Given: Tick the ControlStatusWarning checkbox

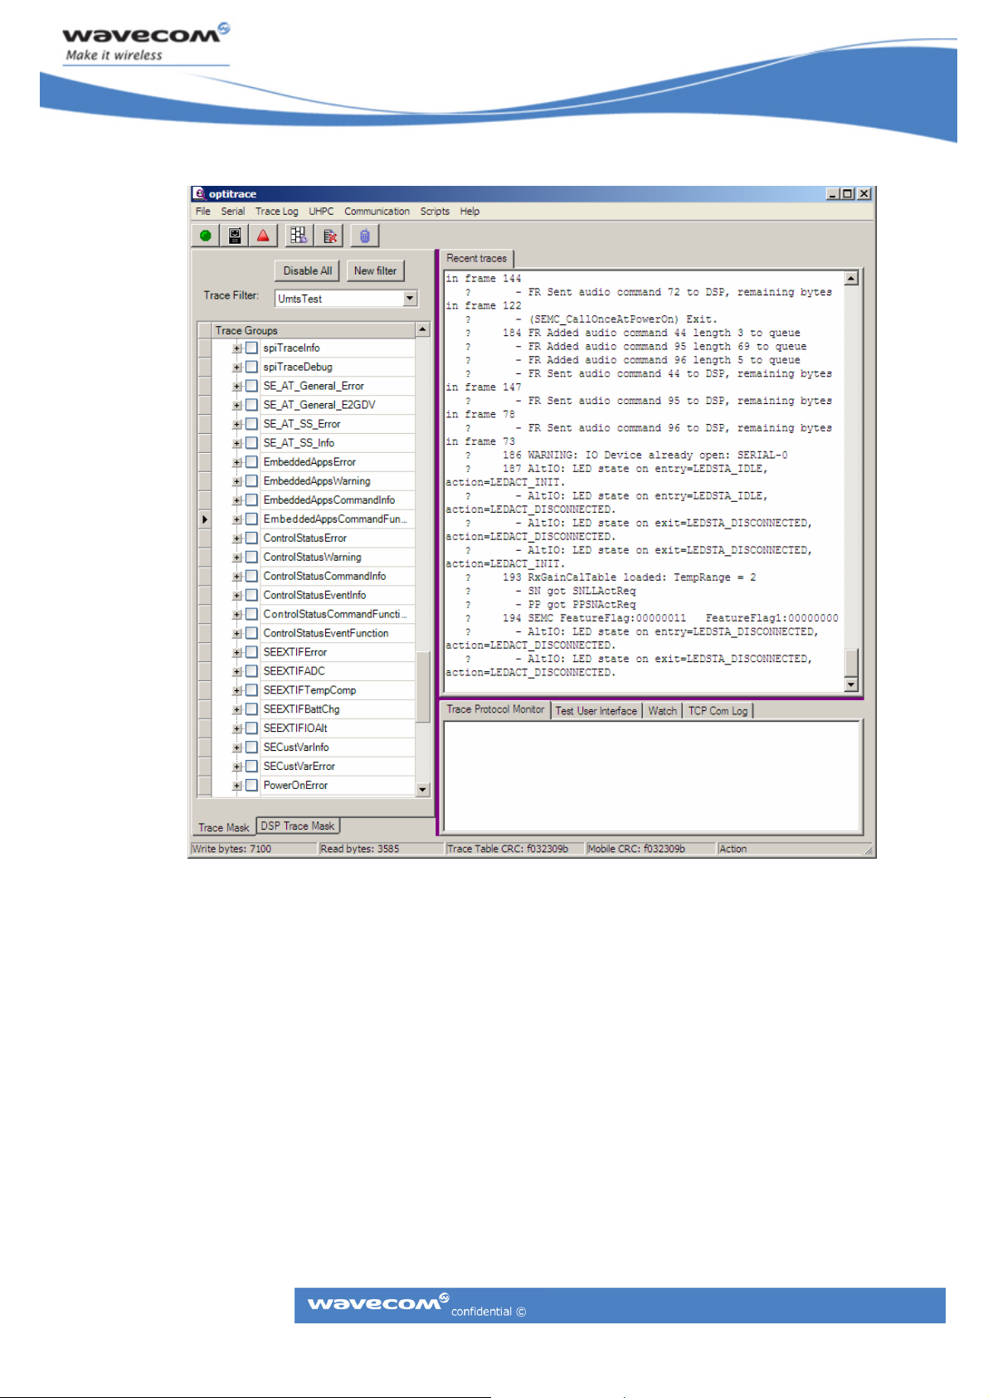Looking at the screenshot, I should pos(251,557).
